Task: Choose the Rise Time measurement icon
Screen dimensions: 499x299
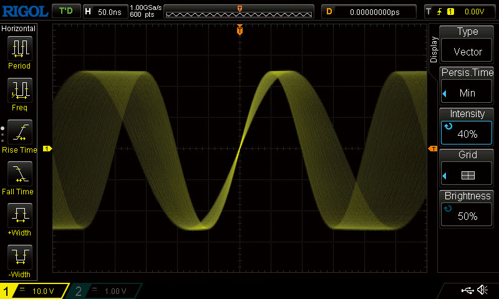Action: coord(19,131)
